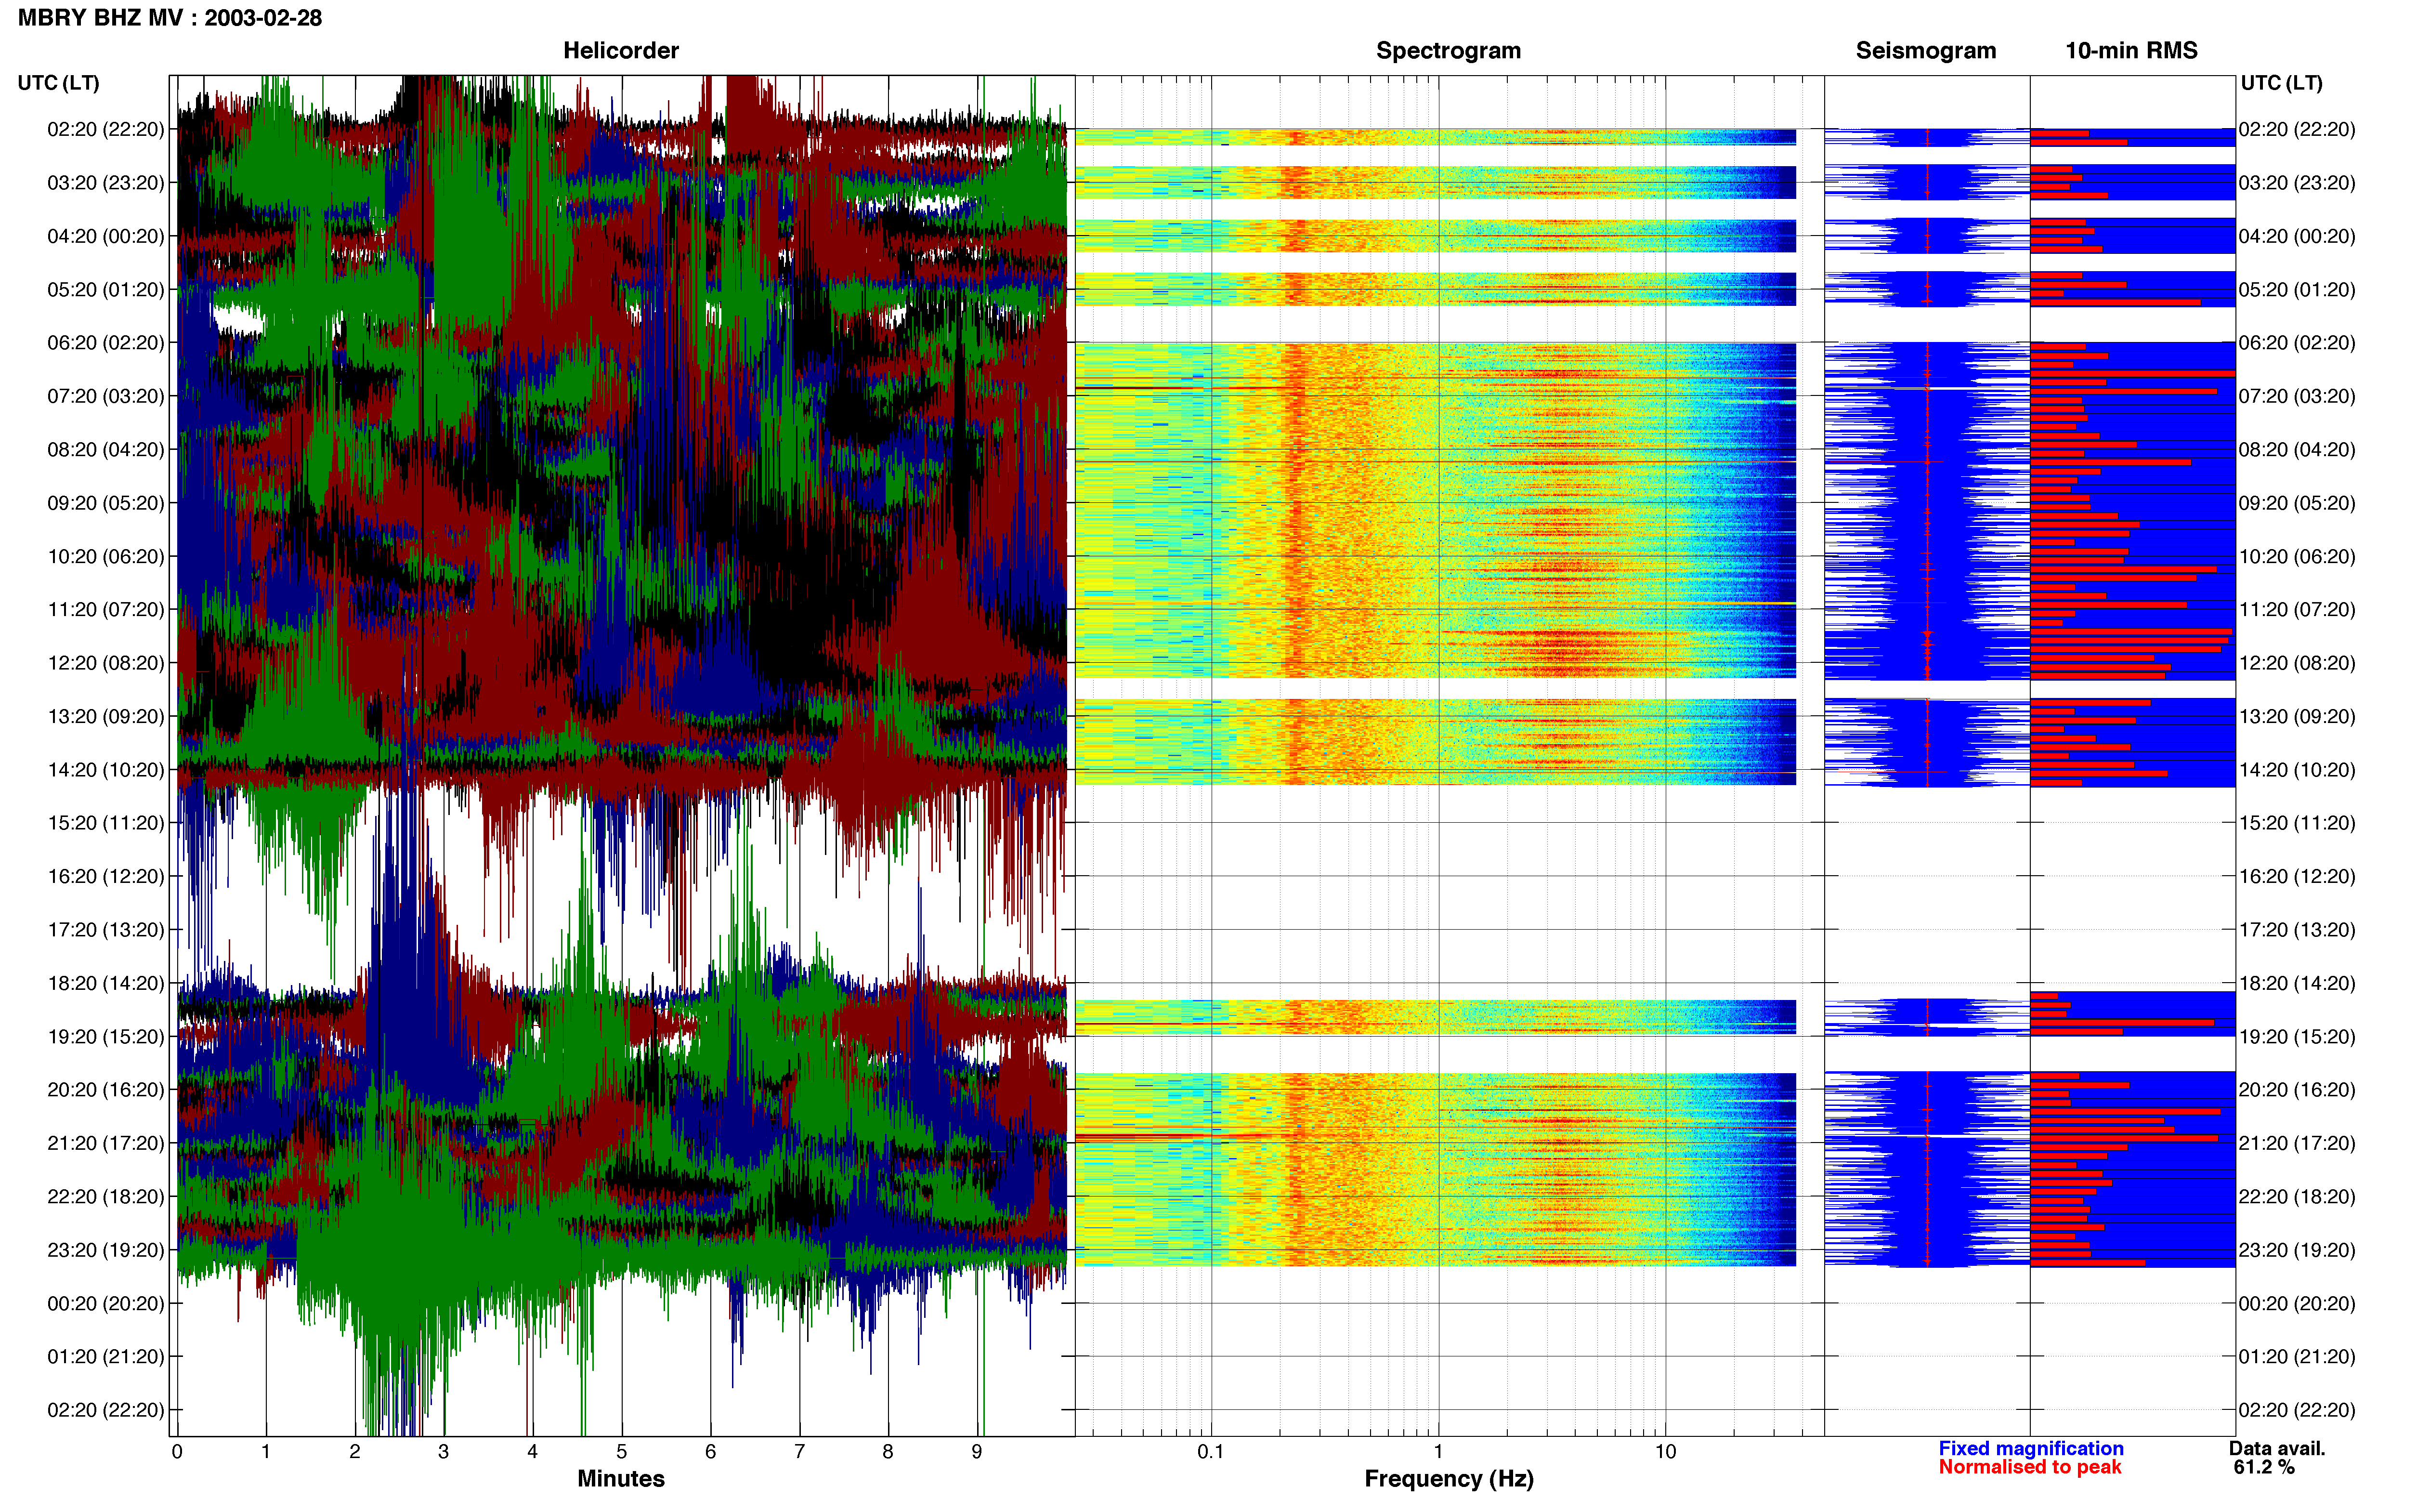2417x1512 pixels.
Task: Click the right UTC (LT) axis label
Action: (2281, 83)
